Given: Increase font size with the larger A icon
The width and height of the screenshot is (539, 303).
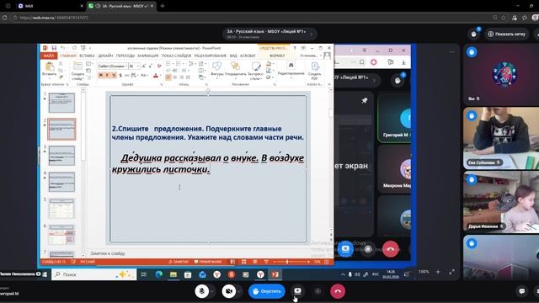Looking at the screenshot, I should click(144, 66).
